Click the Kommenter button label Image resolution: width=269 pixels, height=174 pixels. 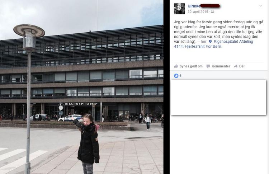point(221,66)
